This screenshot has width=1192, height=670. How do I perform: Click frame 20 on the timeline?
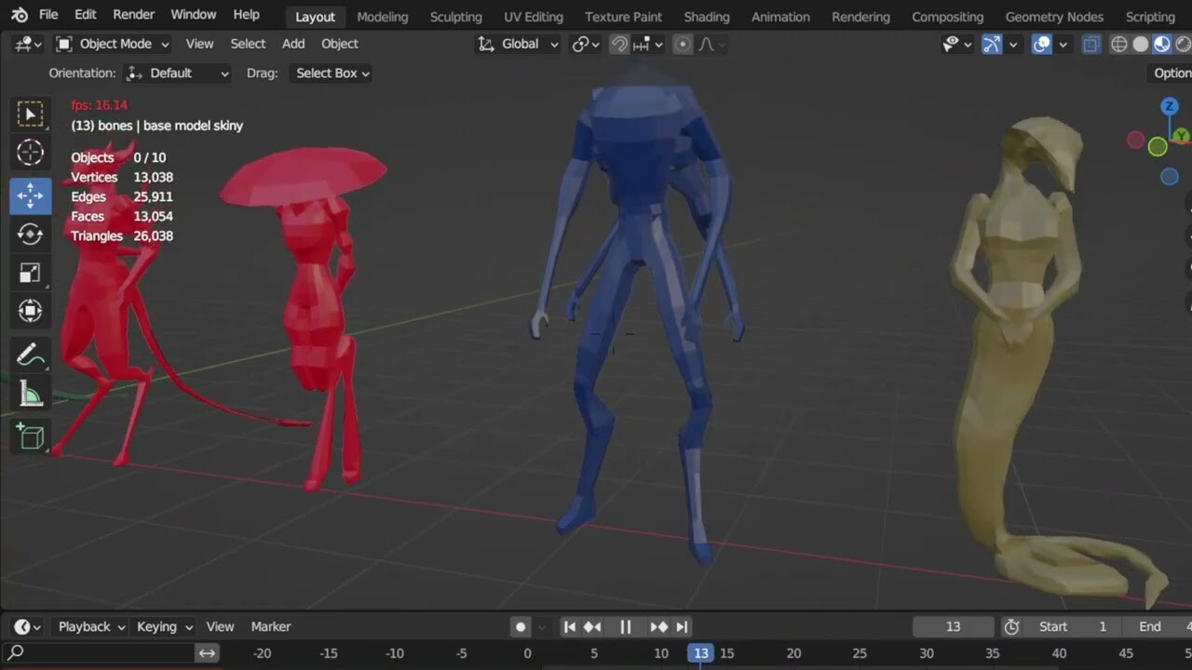coord(793,652)
